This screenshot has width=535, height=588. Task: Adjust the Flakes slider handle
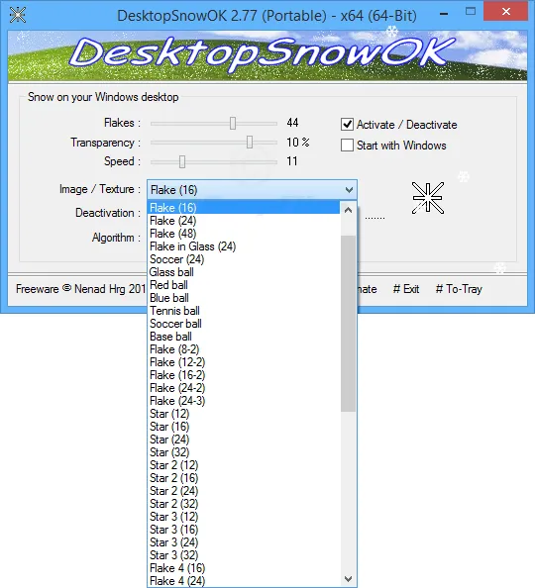click(233, 123)
